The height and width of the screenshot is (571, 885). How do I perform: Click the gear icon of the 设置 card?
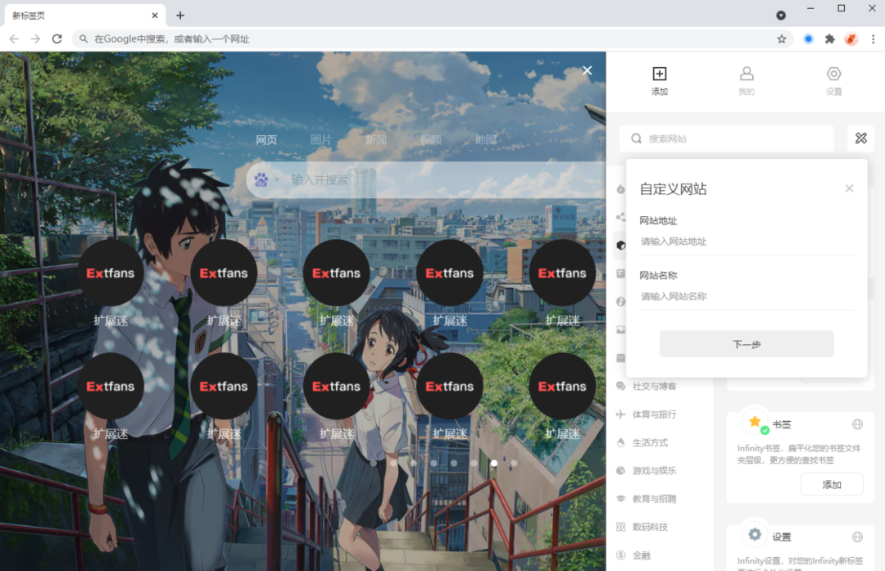(755, 534)
